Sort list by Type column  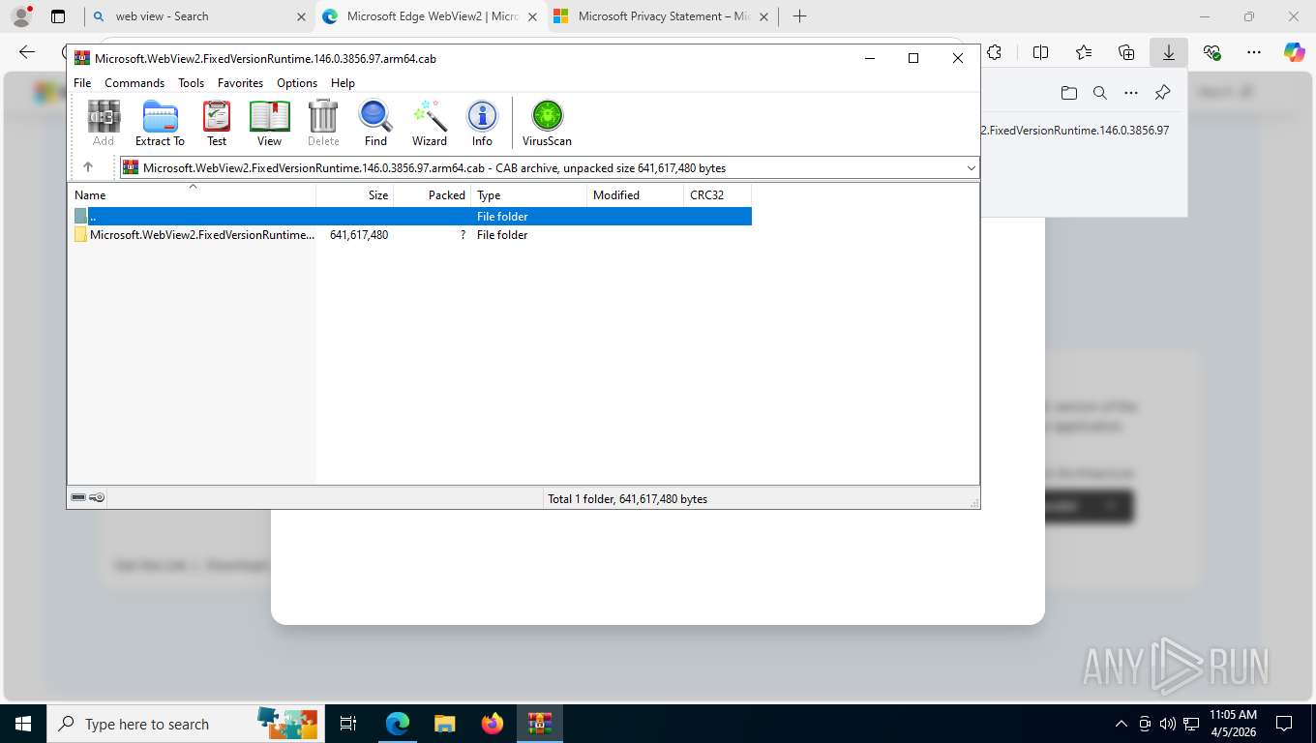[529, 194]
